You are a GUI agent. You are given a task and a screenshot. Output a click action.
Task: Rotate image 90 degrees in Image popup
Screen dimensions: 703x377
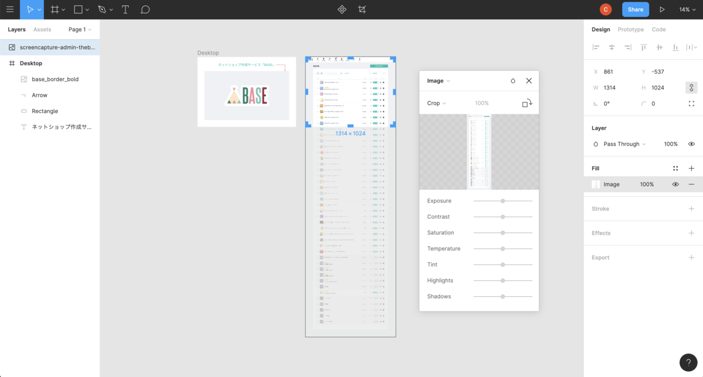527,103
